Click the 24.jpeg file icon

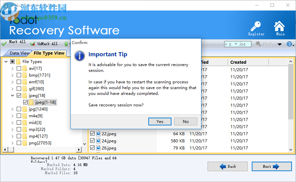coord(98,141)
